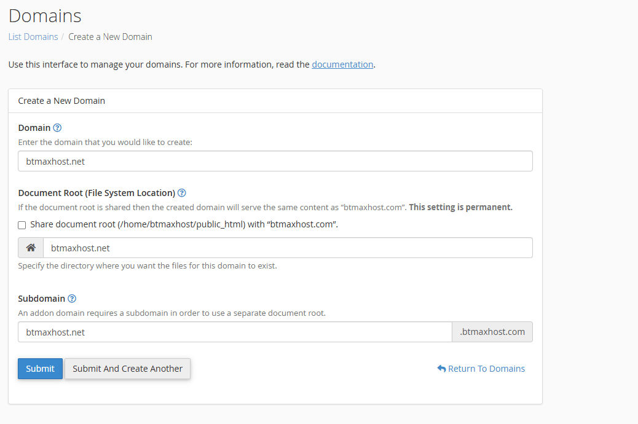This screenshot has width=638, height=424.
Task: Click the bold Subdomain field label
Action: (41, 299)
